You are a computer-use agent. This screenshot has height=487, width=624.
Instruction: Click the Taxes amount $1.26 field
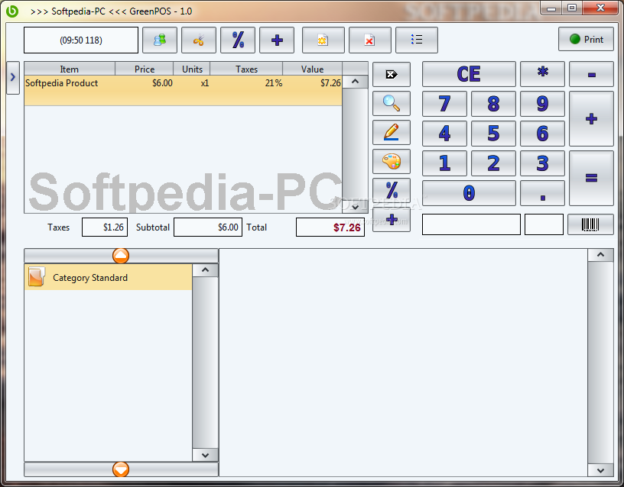(105, 227)
